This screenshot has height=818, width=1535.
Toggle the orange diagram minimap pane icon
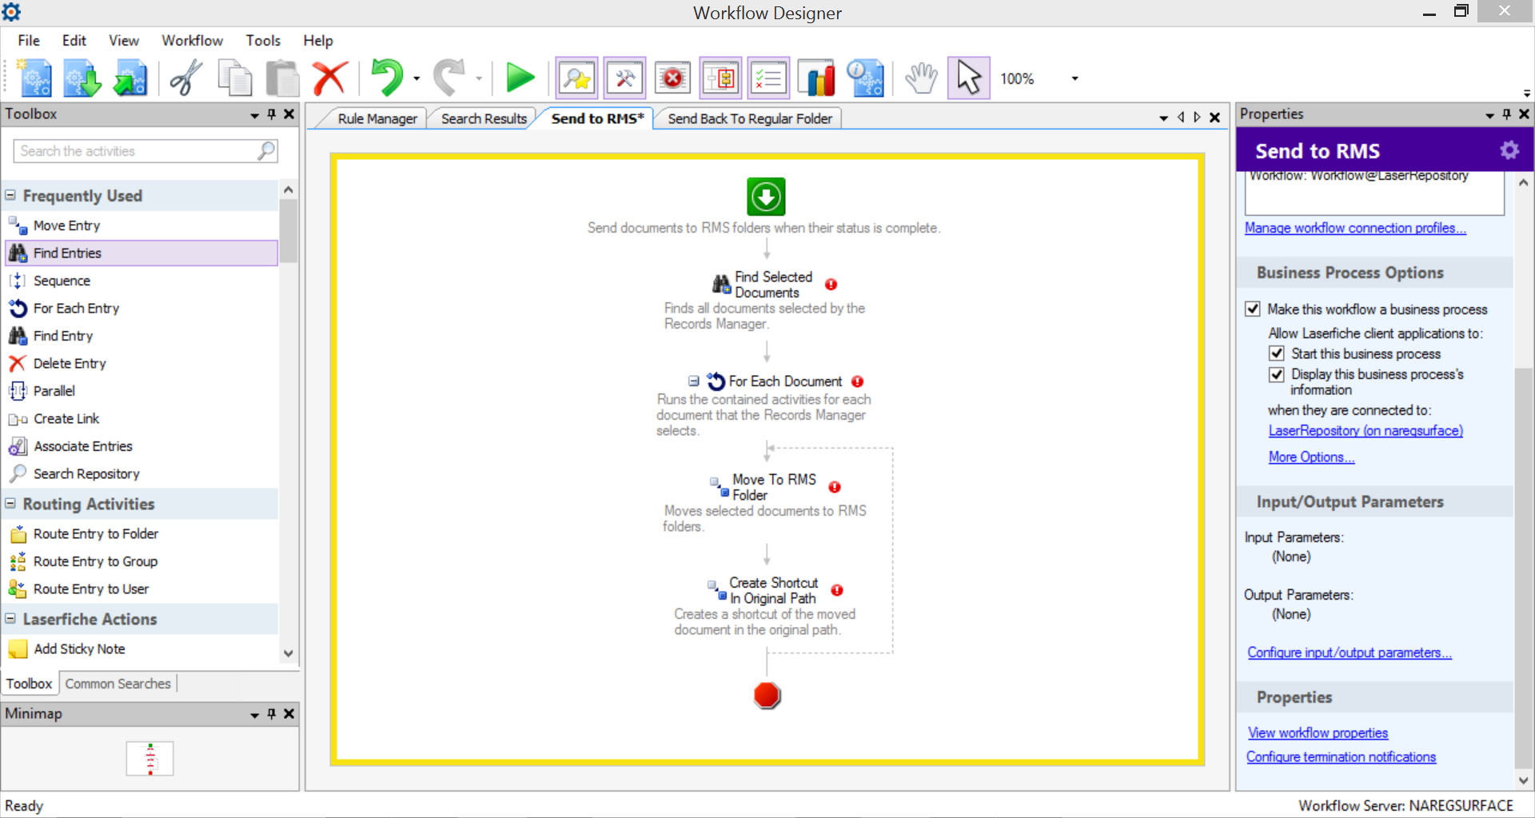pyautogui.click(x=720, y=78)
